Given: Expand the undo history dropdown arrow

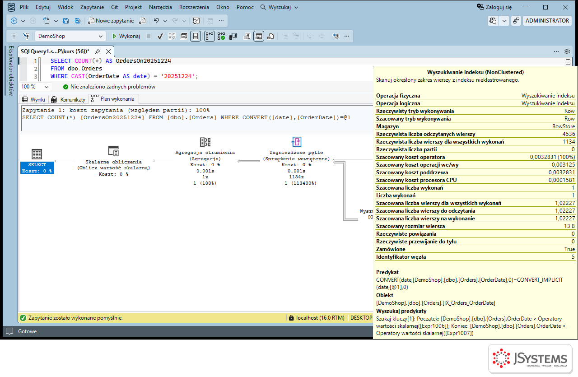Looking at the screenshot, I should coord(165,21).
